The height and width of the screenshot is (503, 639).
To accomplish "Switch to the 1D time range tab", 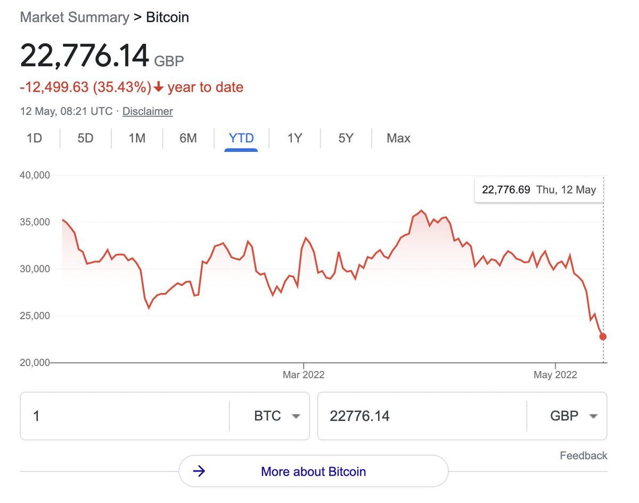I will click(x=34, y=139).
